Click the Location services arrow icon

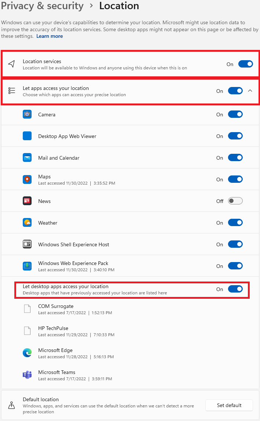12,64
